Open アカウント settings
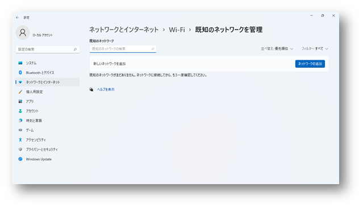The image size is (363, 208). click(x=48, y=111)
